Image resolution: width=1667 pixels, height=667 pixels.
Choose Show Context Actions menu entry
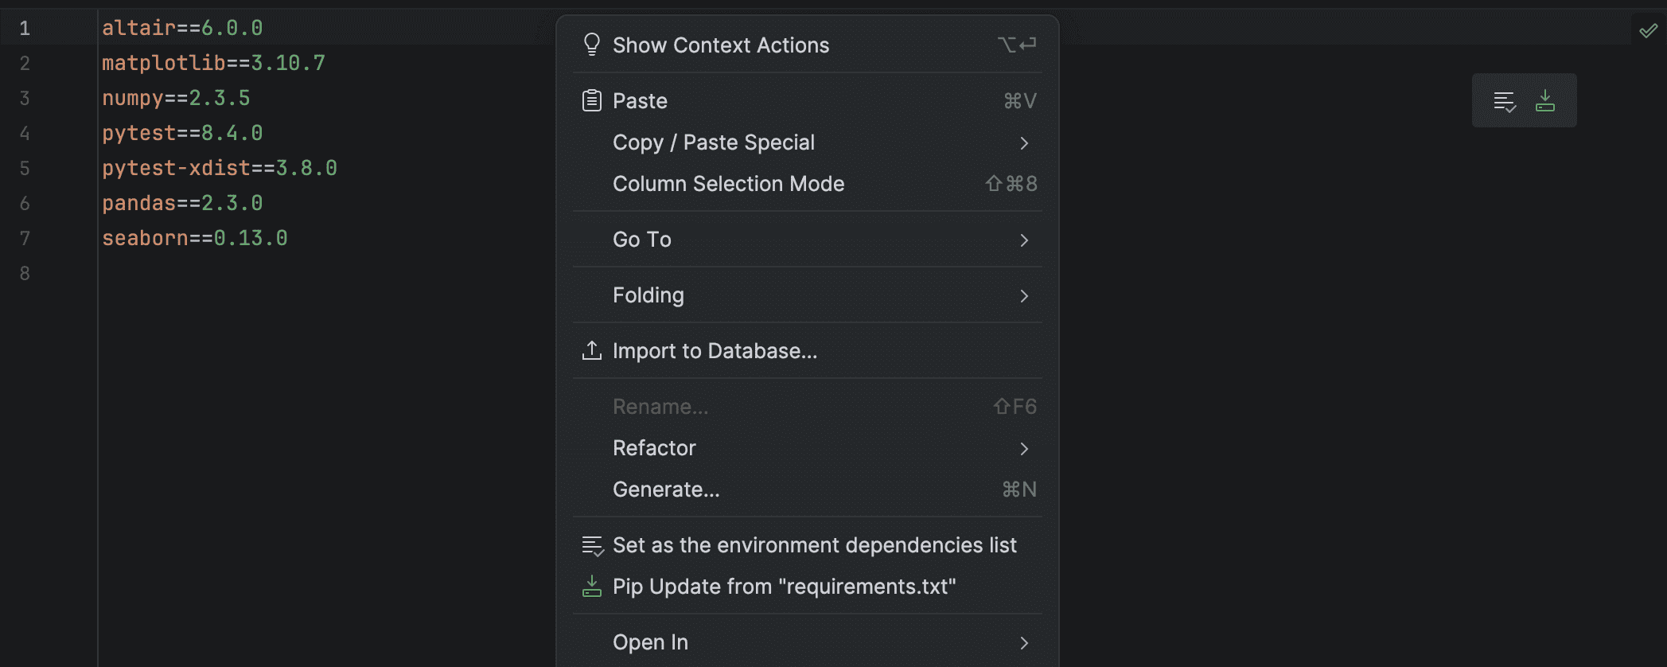tap(720, 45)
